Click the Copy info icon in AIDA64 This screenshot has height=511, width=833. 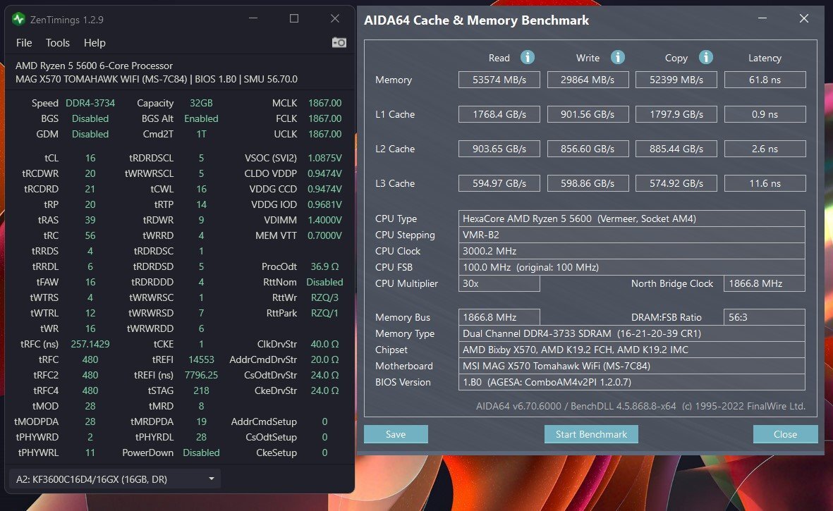[705, 57]
